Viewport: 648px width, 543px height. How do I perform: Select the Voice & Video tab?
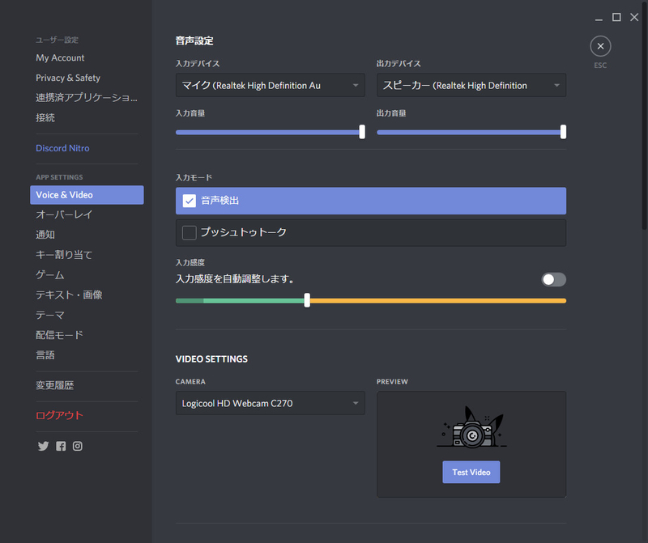tap(87, 195)
